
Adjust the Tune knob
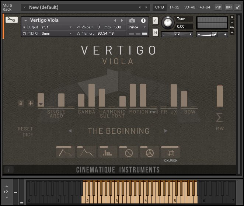click(168, 23)
